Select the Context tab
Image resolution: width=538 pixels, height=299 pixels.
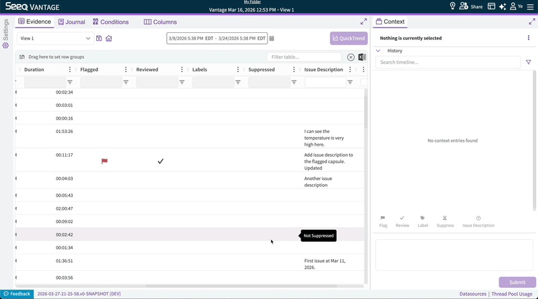[390, 22]
